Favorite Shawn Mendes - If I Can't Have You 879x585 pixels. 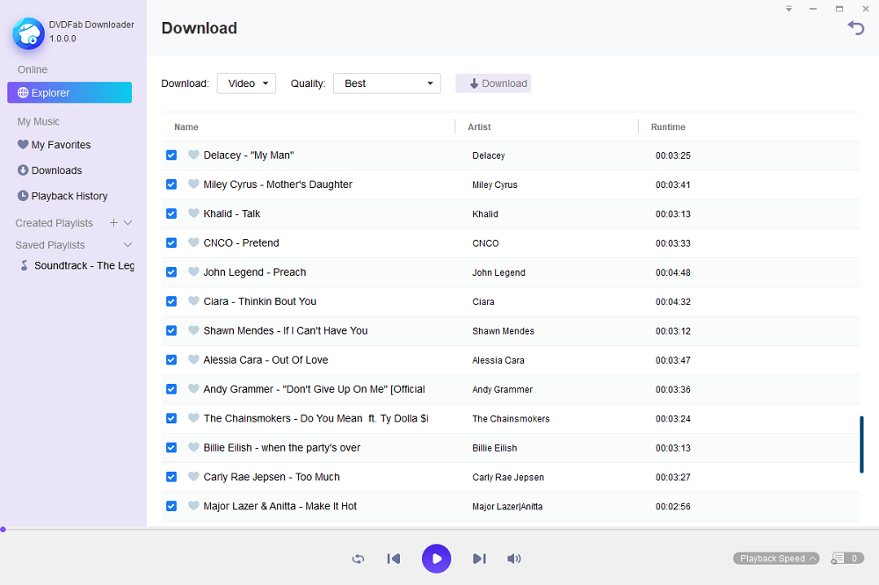[x=193, y=330]
